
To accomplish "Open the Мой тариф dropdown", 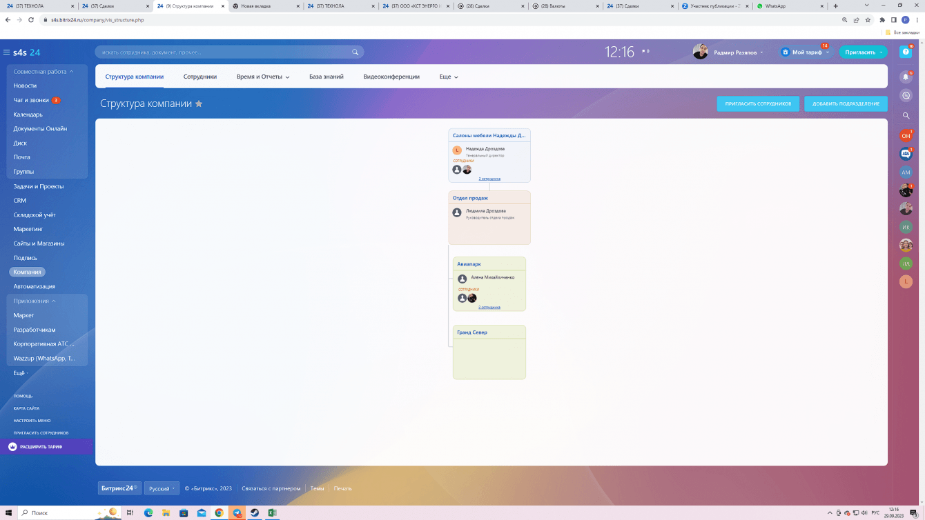I will [x=806, y=52].
